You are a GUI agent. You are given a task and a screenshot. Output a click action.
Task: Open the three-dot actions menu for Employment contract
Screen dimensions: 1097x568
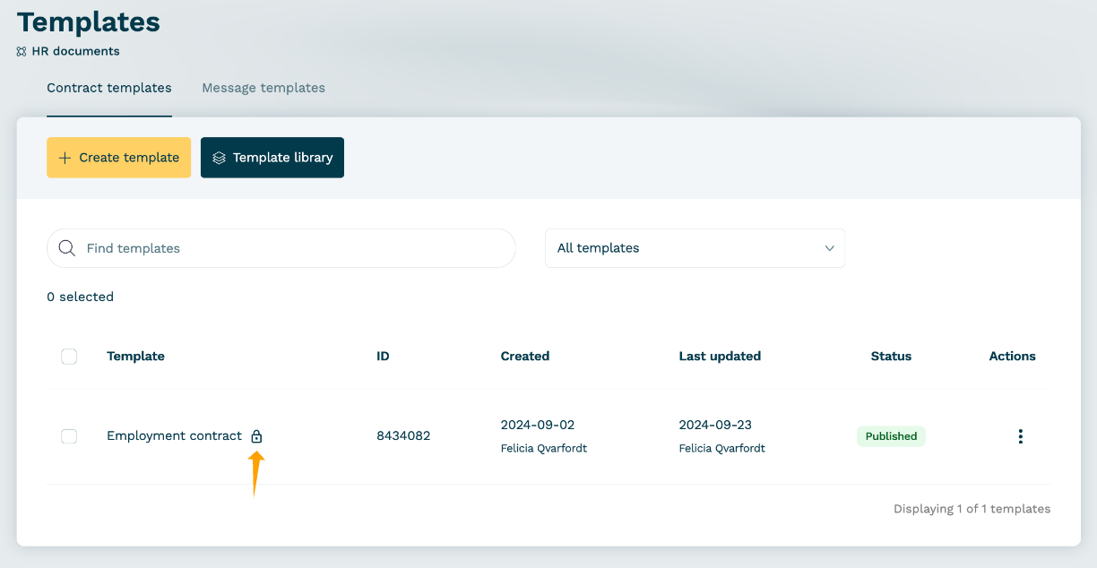(1020, 436)
